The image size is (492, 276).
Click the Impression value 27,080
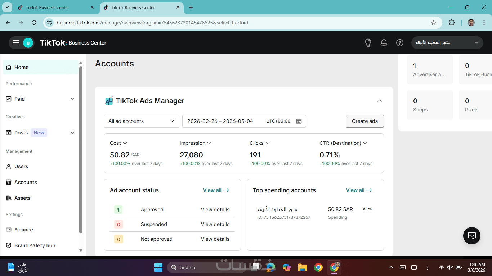191,155
